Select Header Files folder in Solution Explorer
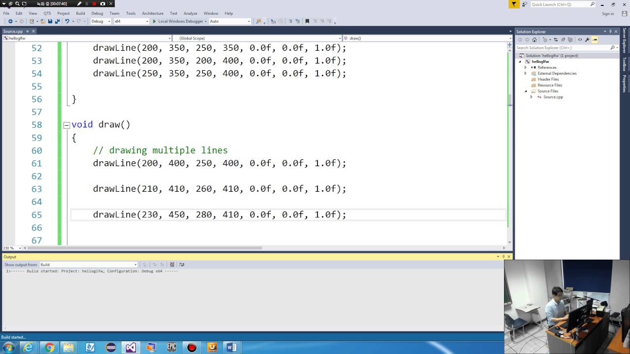The height and width of the screenshot is (354, 630). click(x=548, y=79)
